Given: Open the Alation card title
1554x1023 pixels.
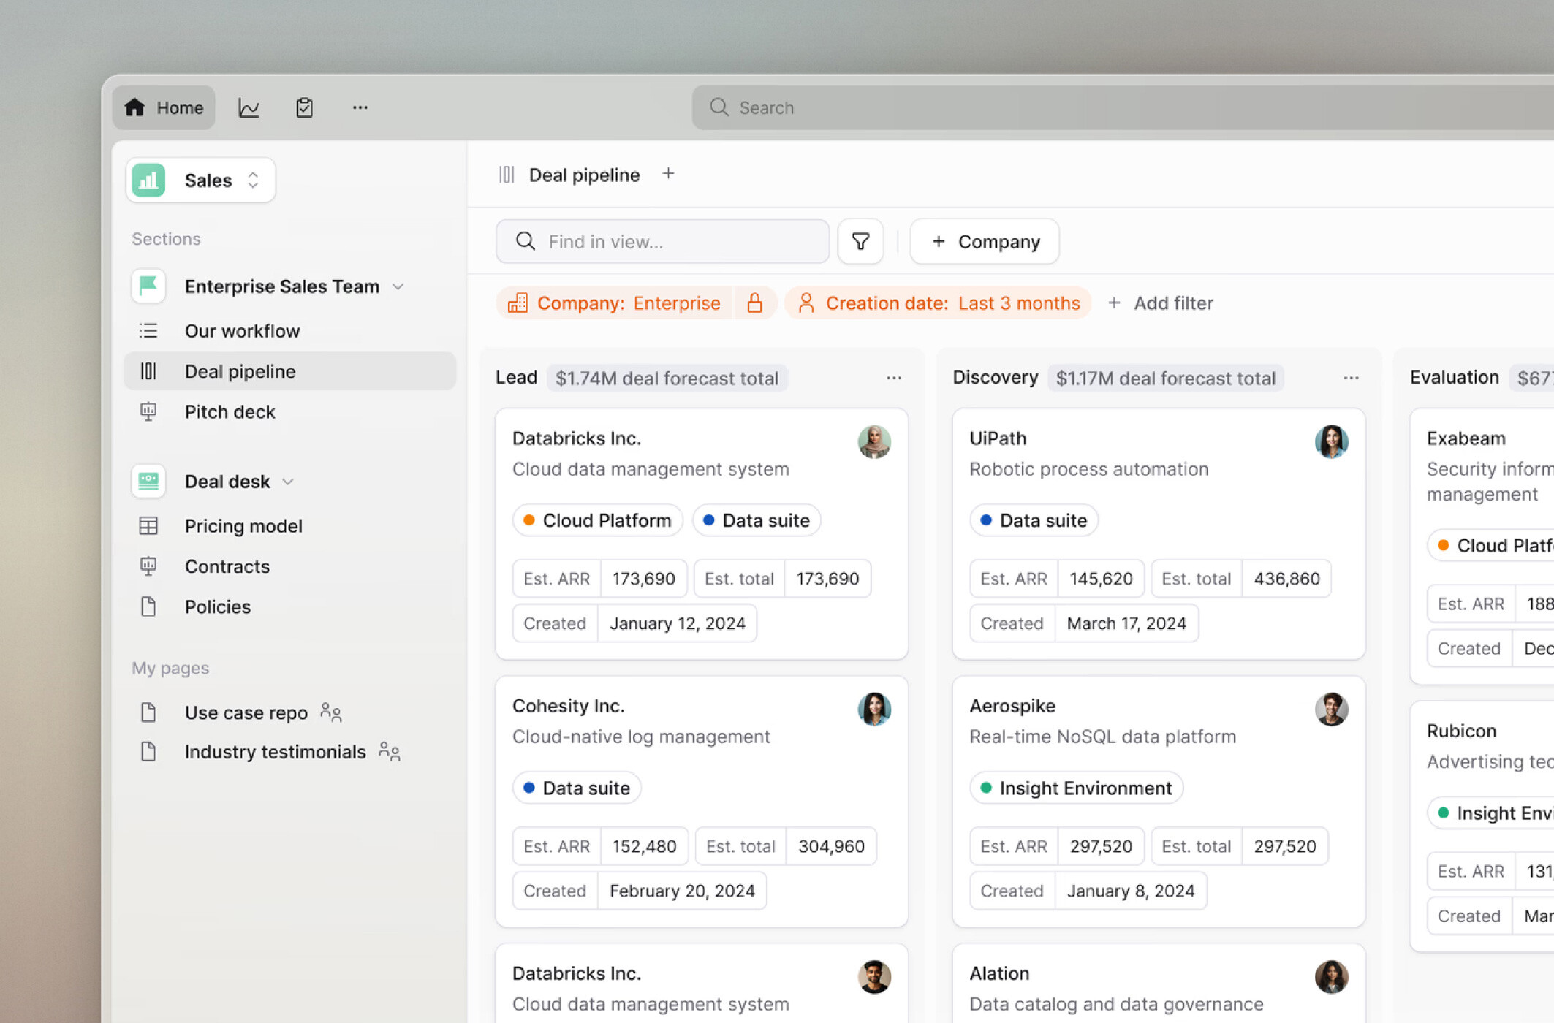Looking at the screenshot, I should pos(999,973).
